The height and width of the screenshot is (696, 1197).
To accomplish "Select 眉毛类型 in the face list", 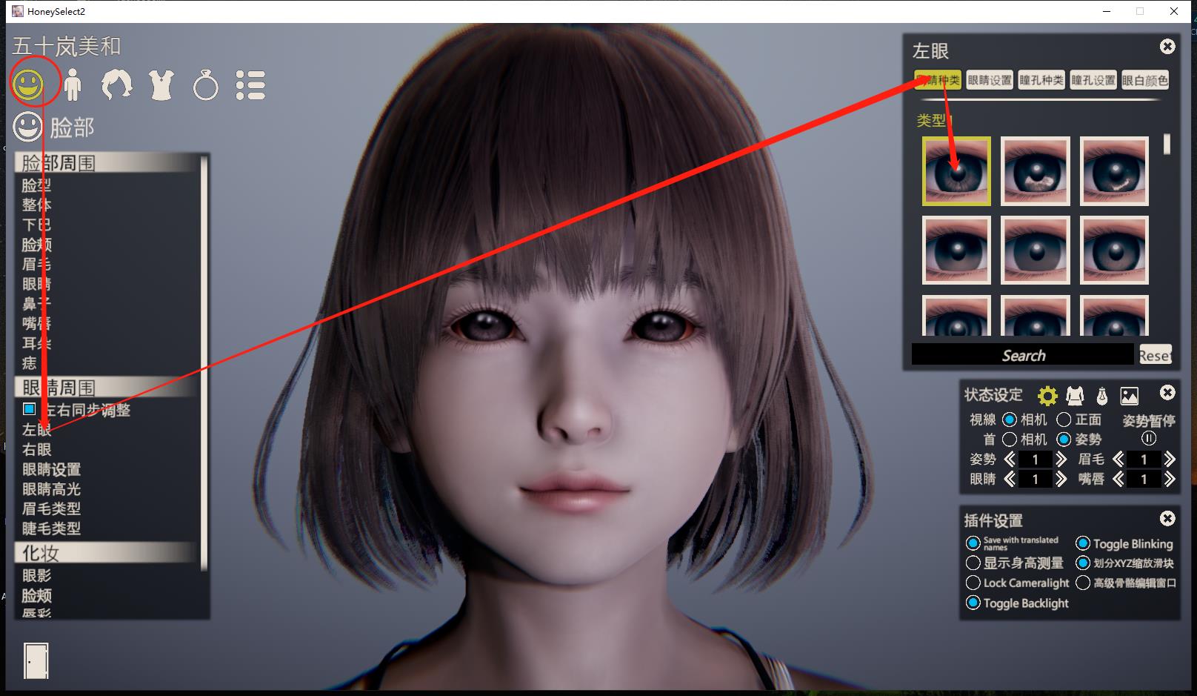I will [x=51, y=508].
